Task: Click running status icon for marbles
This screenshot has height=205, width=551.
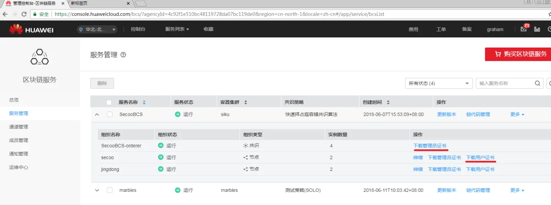Action: point(178,190)
